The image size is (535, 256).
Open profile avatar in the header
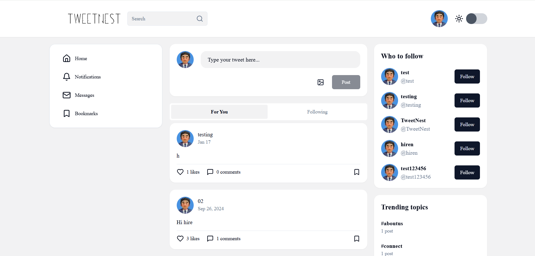tap(439, 19)
